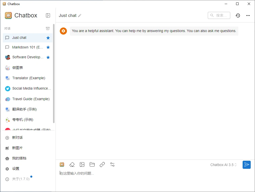
Task: Attach a link with chain icon
Action: click(102, 165)
